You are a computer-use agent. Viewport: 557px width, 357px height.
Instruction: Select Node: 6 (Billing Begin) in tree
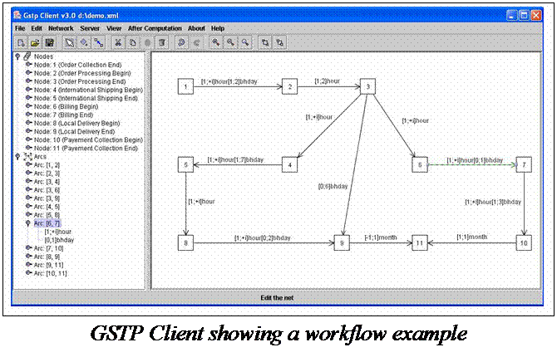(71, 105)
